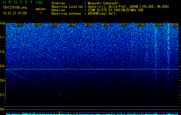Click the antenna value A504HB(yagi 4el)
The height and width of the screenshot is (115, 181).
click(x=102, y=14)
